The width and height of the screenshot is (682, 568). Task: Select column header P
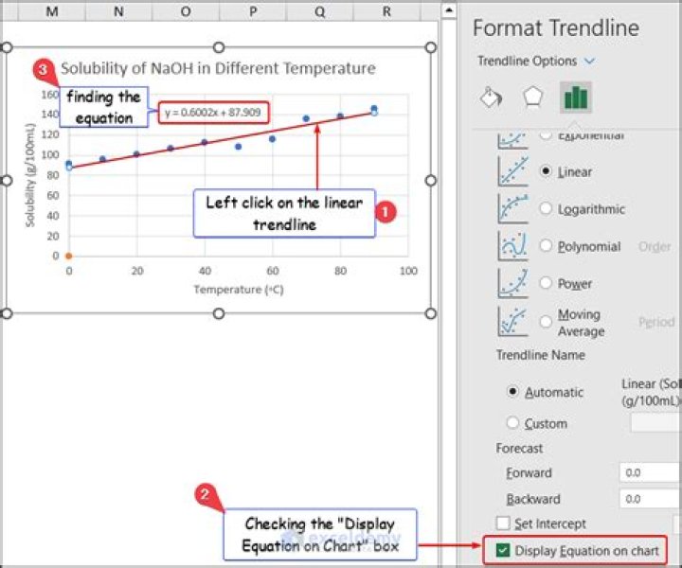click(253, 10)
